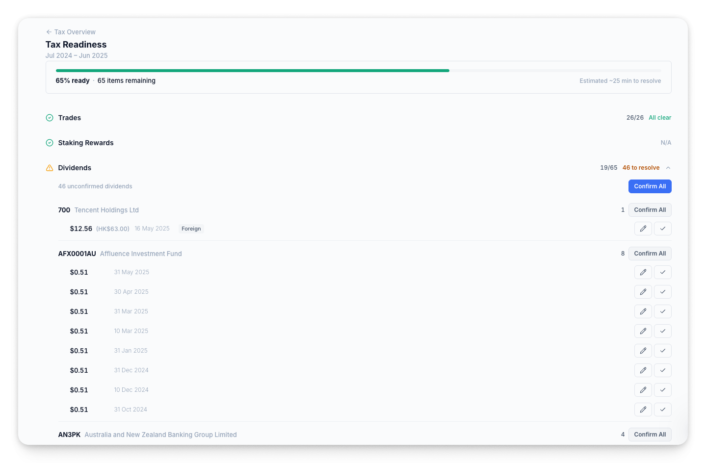Confirm the 31 Jan 2025 dividend
Image resolution: width=706 pixels, height=463 pixels.
pyautogui.click(x=663, y=351)
